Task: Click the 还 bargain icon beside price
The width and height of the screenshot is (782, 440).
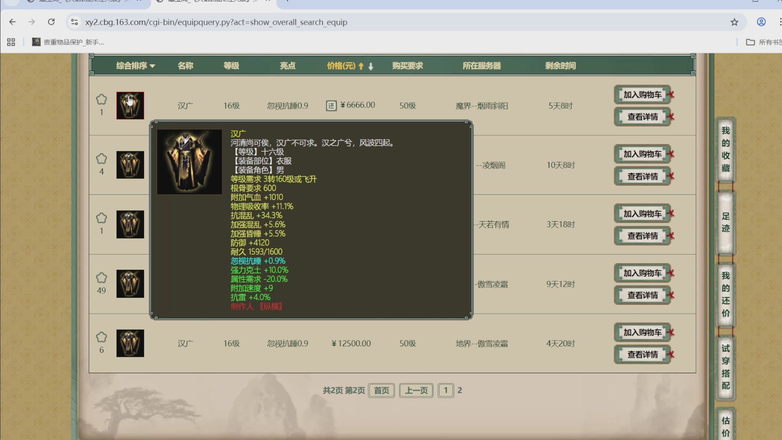Action: pyautogui.click(x=331, y=106)
